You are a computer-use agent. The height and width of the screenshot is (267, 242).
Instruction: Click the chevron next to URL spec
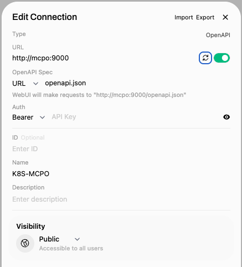[x=35, y=84]
